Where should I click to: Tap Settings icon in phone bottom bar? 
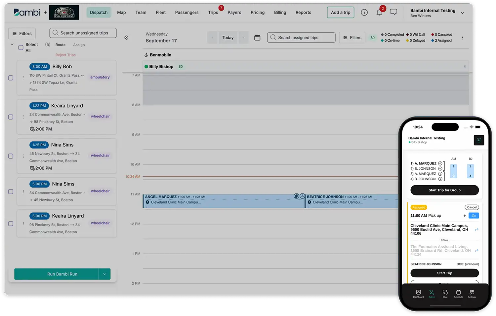tap(472, 294)
